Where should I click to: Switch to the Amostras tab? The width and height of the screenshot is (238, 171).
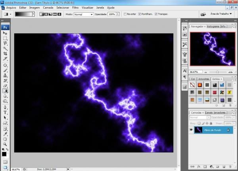204,79
